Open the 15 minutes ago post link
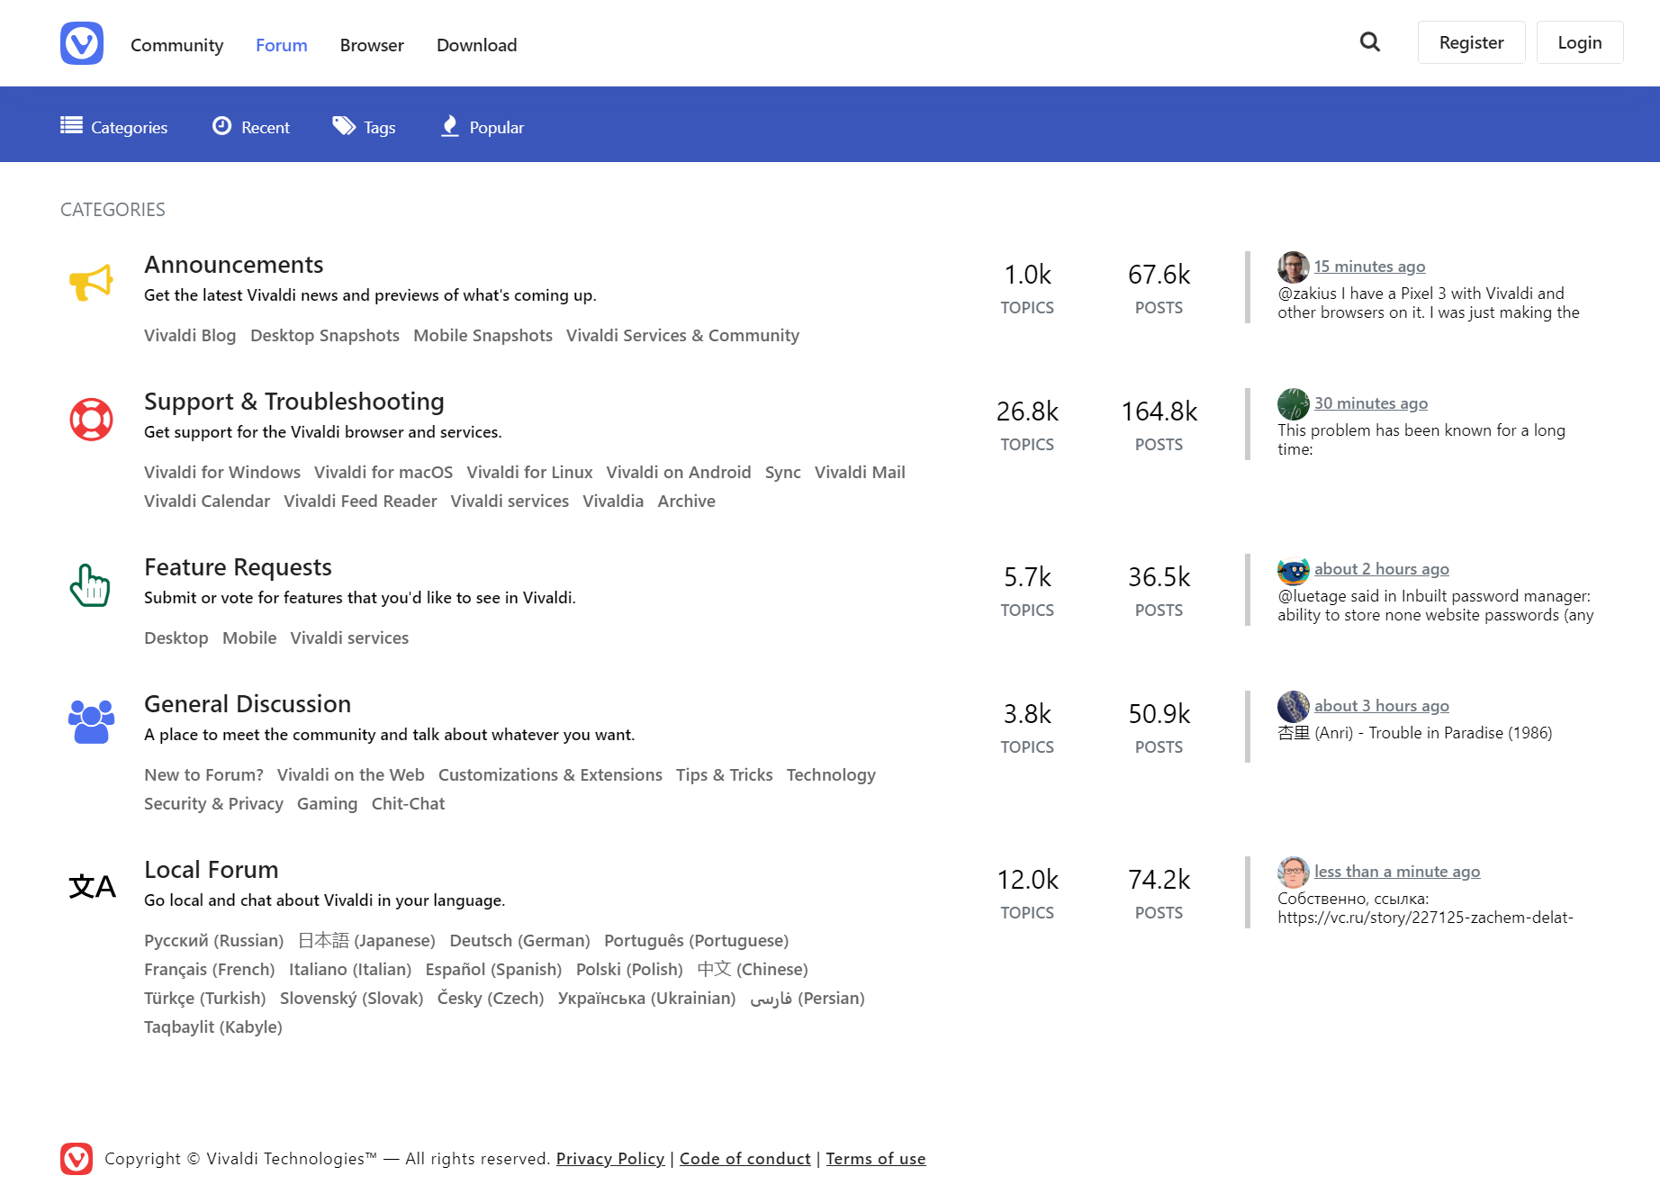The image size is (1660, 1185). click(1369, 267)
